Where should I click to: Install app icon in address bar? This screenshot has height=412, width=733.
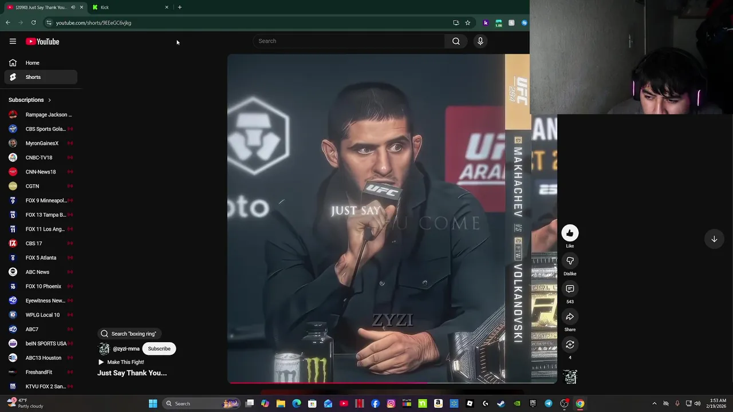point(456,23)
